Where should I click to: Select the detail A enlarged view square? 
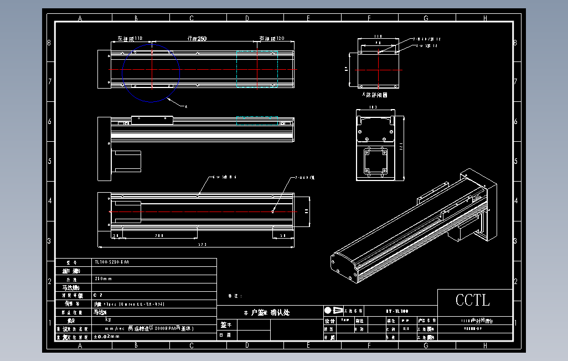(378, 70)
